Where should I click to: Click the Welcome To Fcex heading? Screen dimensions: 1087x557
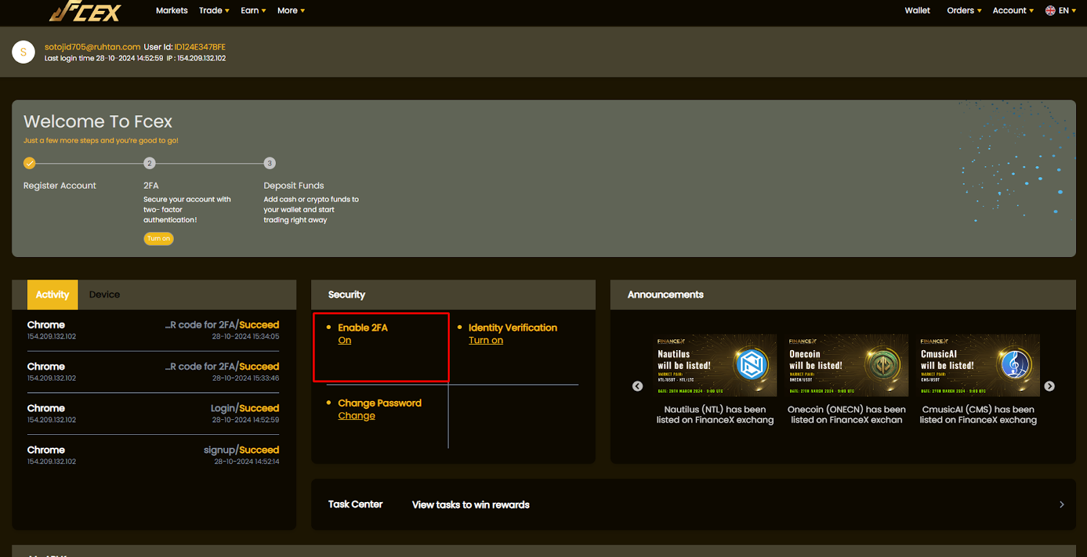[98, 121]
